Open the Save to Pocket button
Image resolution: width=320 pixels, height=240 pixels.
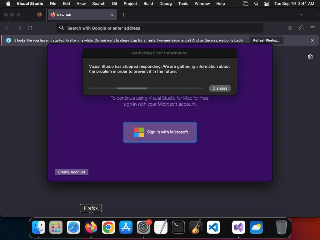coord(290,28)
